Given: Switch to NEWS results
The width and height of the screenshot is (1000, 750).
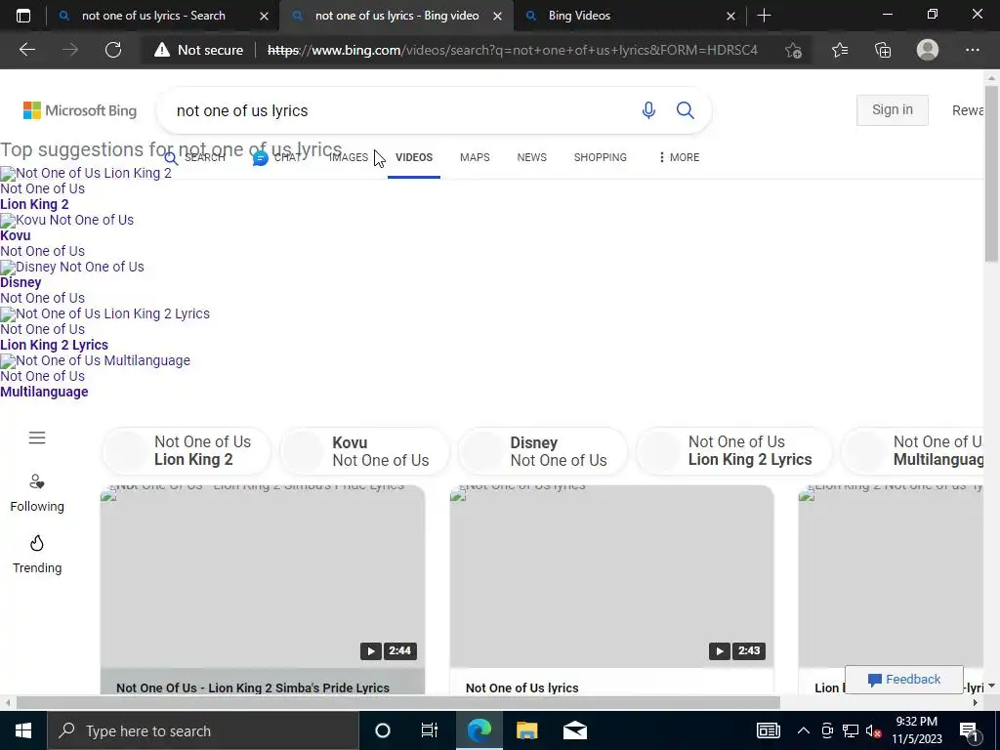Looking at the screenshot, I should 532,157.
